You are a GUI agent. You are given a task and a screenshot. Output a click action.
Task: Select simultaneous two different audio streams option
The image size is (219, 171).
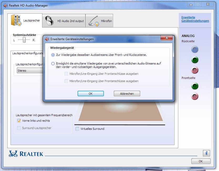coord(53,63)
